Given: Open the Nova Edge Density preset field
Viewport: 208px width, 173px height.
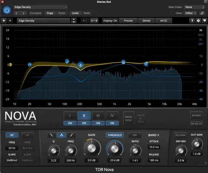Looking at the screenshot, I should (x=43, y=21).
